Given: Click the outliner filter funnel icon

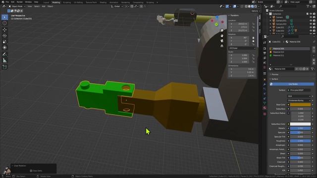Looking at the screenshot, I should [308, 6].
